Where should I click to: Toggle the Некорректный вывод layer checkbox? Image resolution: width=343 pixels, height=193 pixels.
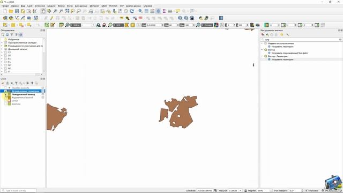tap(5, 94)
